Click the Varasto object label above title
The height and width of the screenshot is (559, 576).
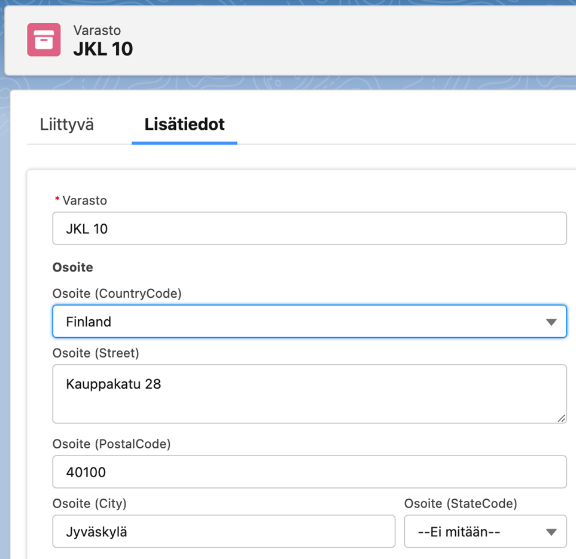click(97, 30)
